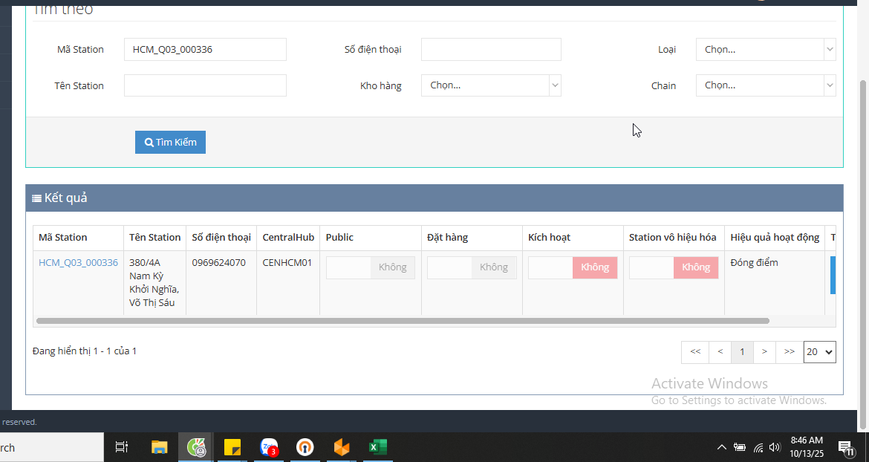Open Sticky Notes on the taskbar
This screenshot has width=869, height=462.
tap(232, 447)
